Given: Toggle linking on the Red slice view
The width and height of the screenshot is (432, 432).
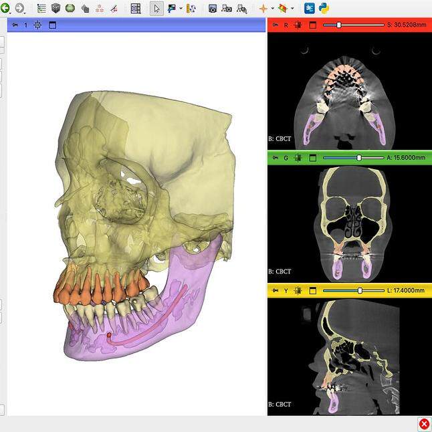Looking at the screenshot, I should click(x=298, y=25).
